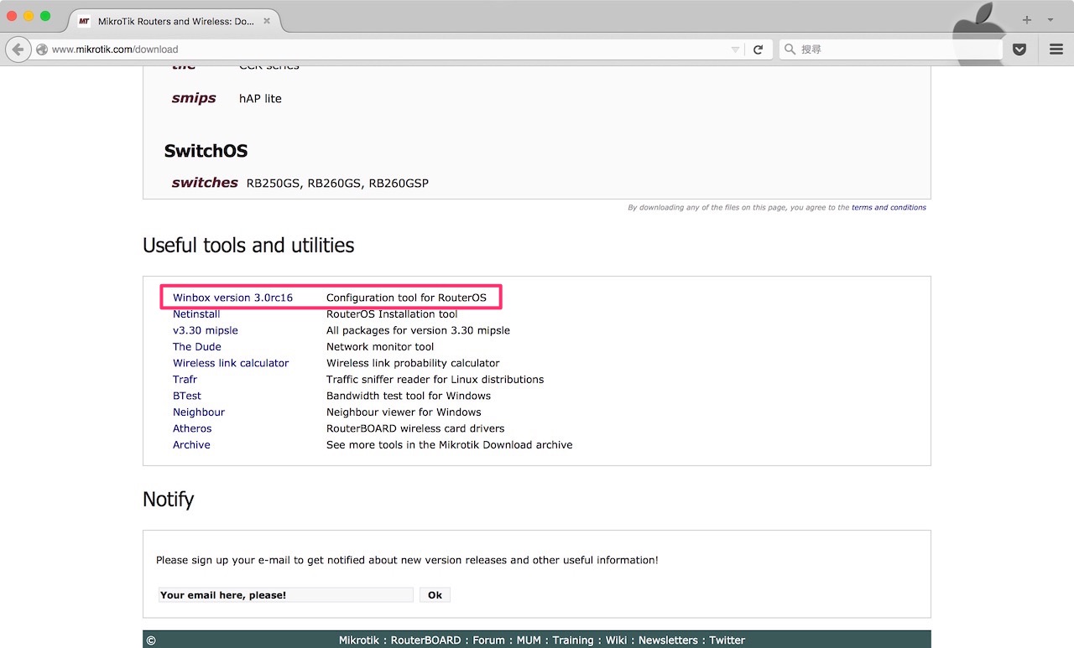Open the Newsletters footer link
Screen dimensions: 1074x648
pyautogui.click(x=668, y=640)
